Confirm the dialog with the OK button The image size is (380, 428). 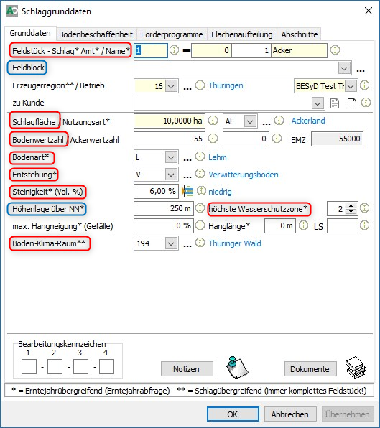click(x=233, y=414)
